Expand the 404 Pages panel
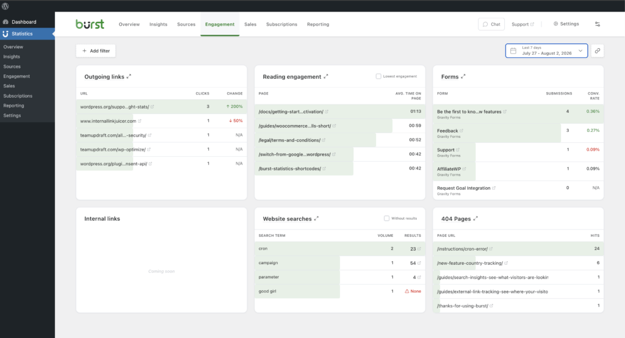The width and height of the screenshot is (625, 338). pyautogui.click(x=475, y=218)
